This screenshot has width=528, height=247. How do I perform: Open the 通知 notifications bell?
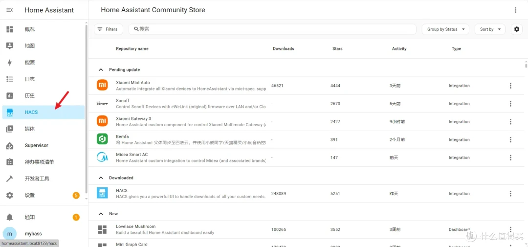click(10, 217)
